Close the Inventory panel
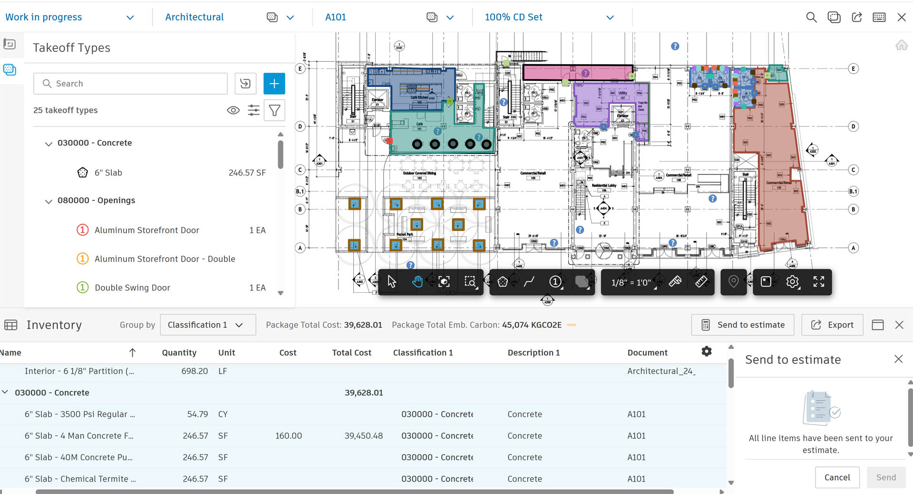 coord(899,325)
